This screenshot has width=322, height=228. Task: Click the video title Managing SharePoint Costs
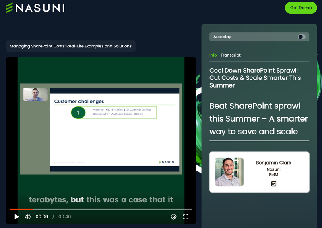pos(71,46)
